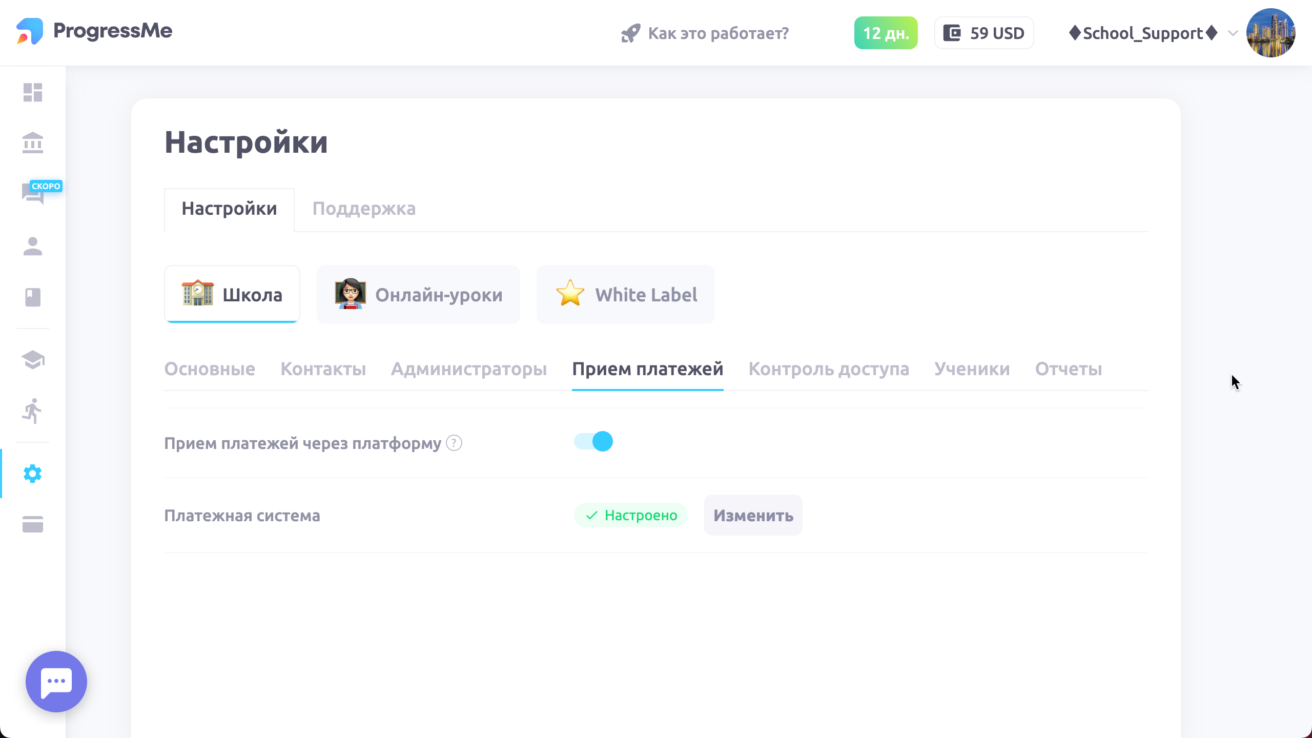Viewport: 1312px width, 738px height.
Task: Click the help question mark icon
Action: (454, 443)
